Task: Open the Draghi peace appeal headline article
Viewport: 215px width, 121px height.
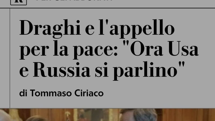Action: 109,50
